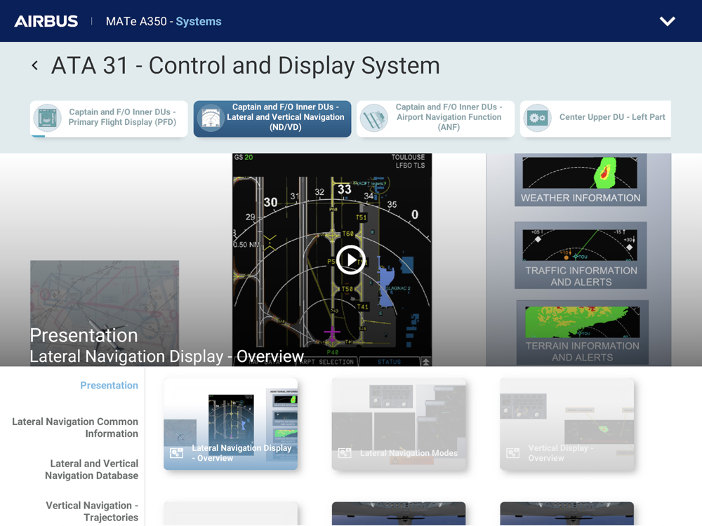Select Airport Navigation Function (ANF) tab

pos(436,119)
